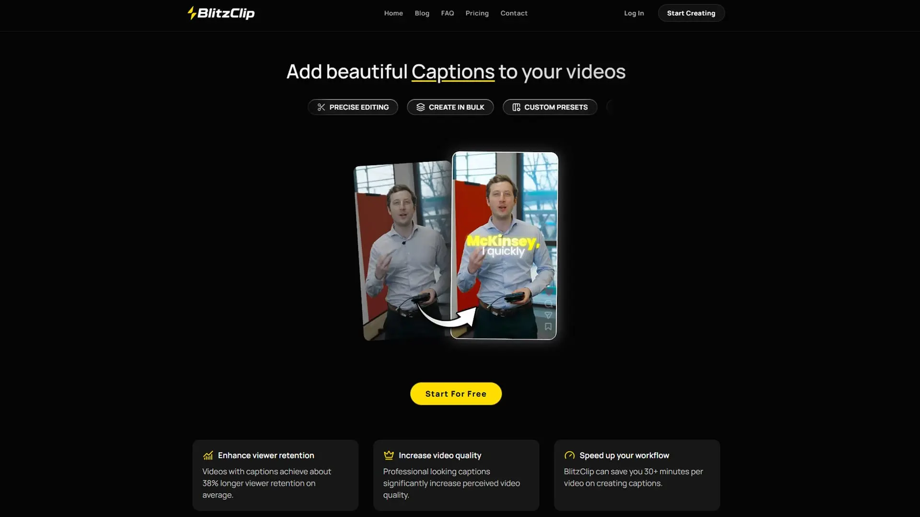The height and width of the screenshot is (517, 920).
Task: Click the BlitzClip lightning bolt logo
Action: [x=192, y=13]
